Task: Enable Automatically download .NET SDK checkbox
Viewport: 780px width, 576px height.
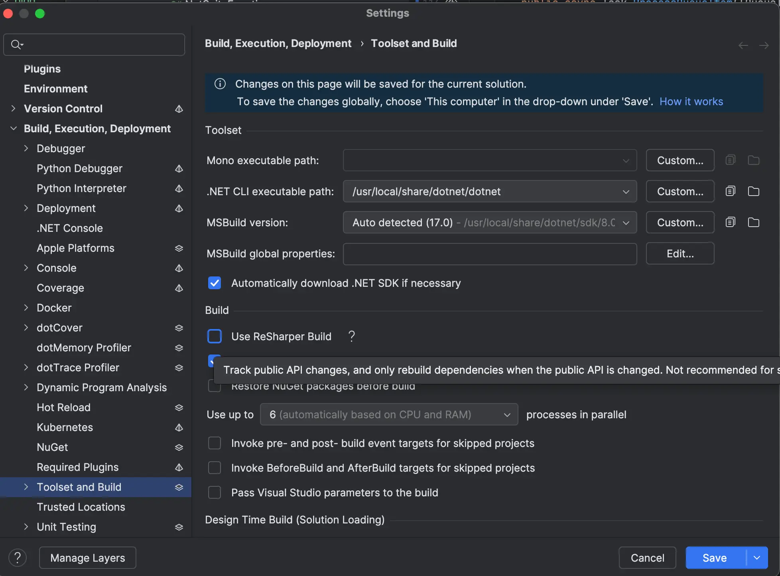Action: point(215,282)
